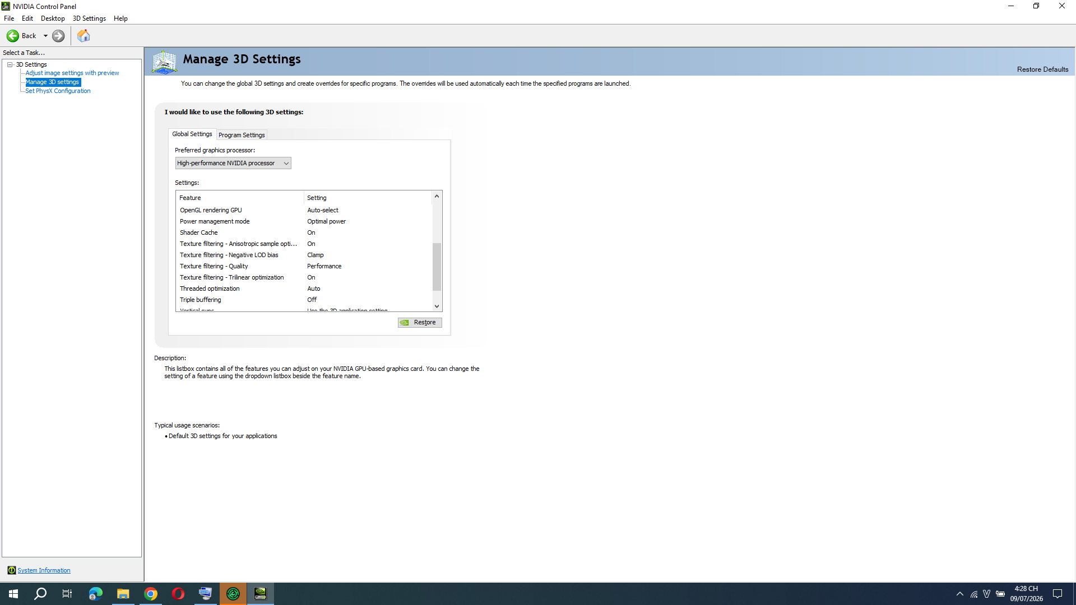Image resolution: width=1076 pixels, height=605 pixels.
Task: Click the Manage 3D Settings header icon
Action: pyautogui.click(x=164, y=62)
